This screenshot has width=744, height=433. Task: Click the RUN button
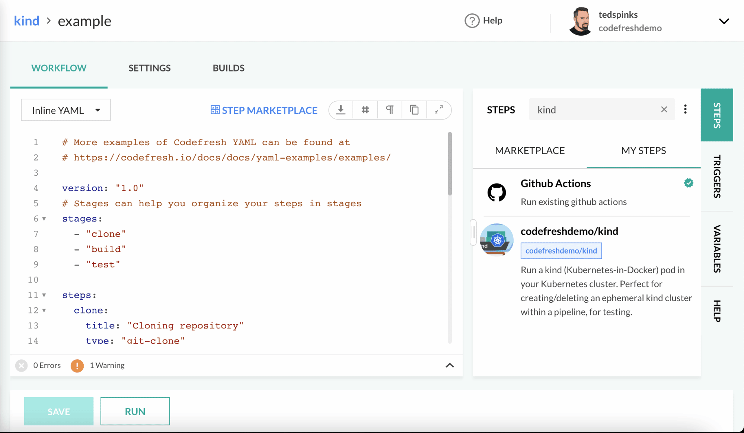point(135,411)
